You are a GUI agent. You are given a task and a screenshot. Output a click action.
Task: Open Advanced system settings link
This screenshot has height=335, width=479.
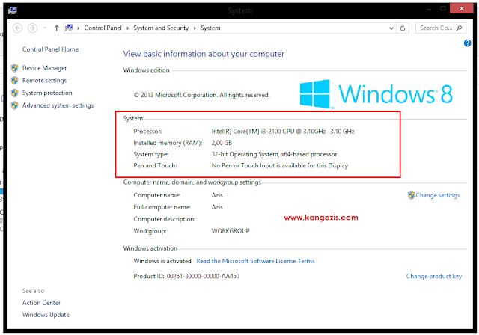point(58,105)
